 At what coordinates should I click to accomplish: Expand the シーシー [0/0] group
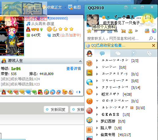(97, 67)
